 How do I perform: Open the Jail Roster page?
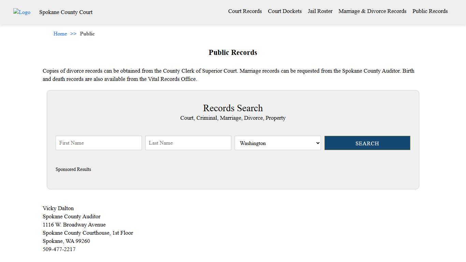coord(320,11)
